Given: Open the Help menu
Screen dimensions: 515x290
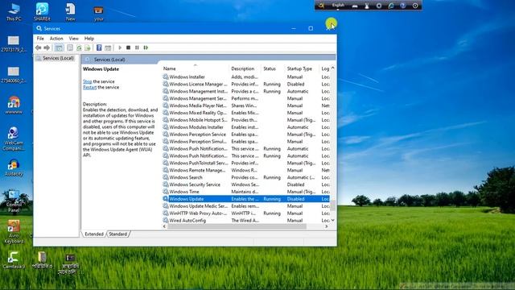Looking at the screenshot, I should (x=89, y=39).
